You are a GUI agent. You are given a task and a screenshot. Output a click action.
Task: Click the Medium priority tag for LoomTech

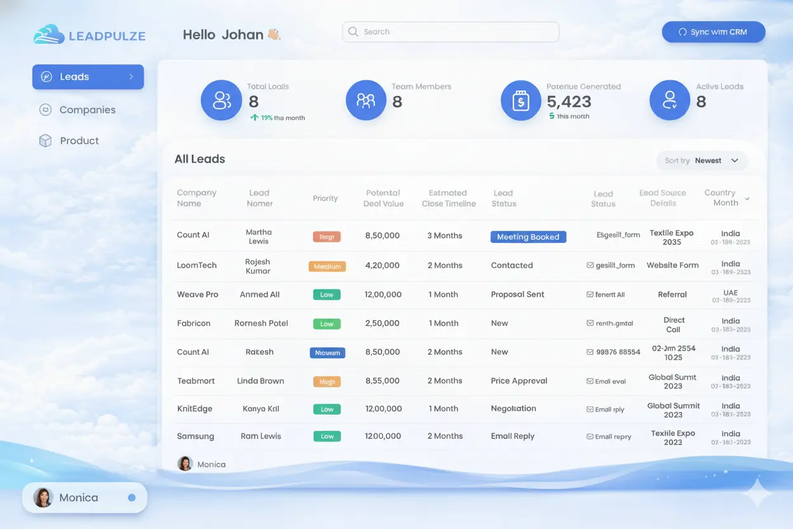(x=327, y=266)
